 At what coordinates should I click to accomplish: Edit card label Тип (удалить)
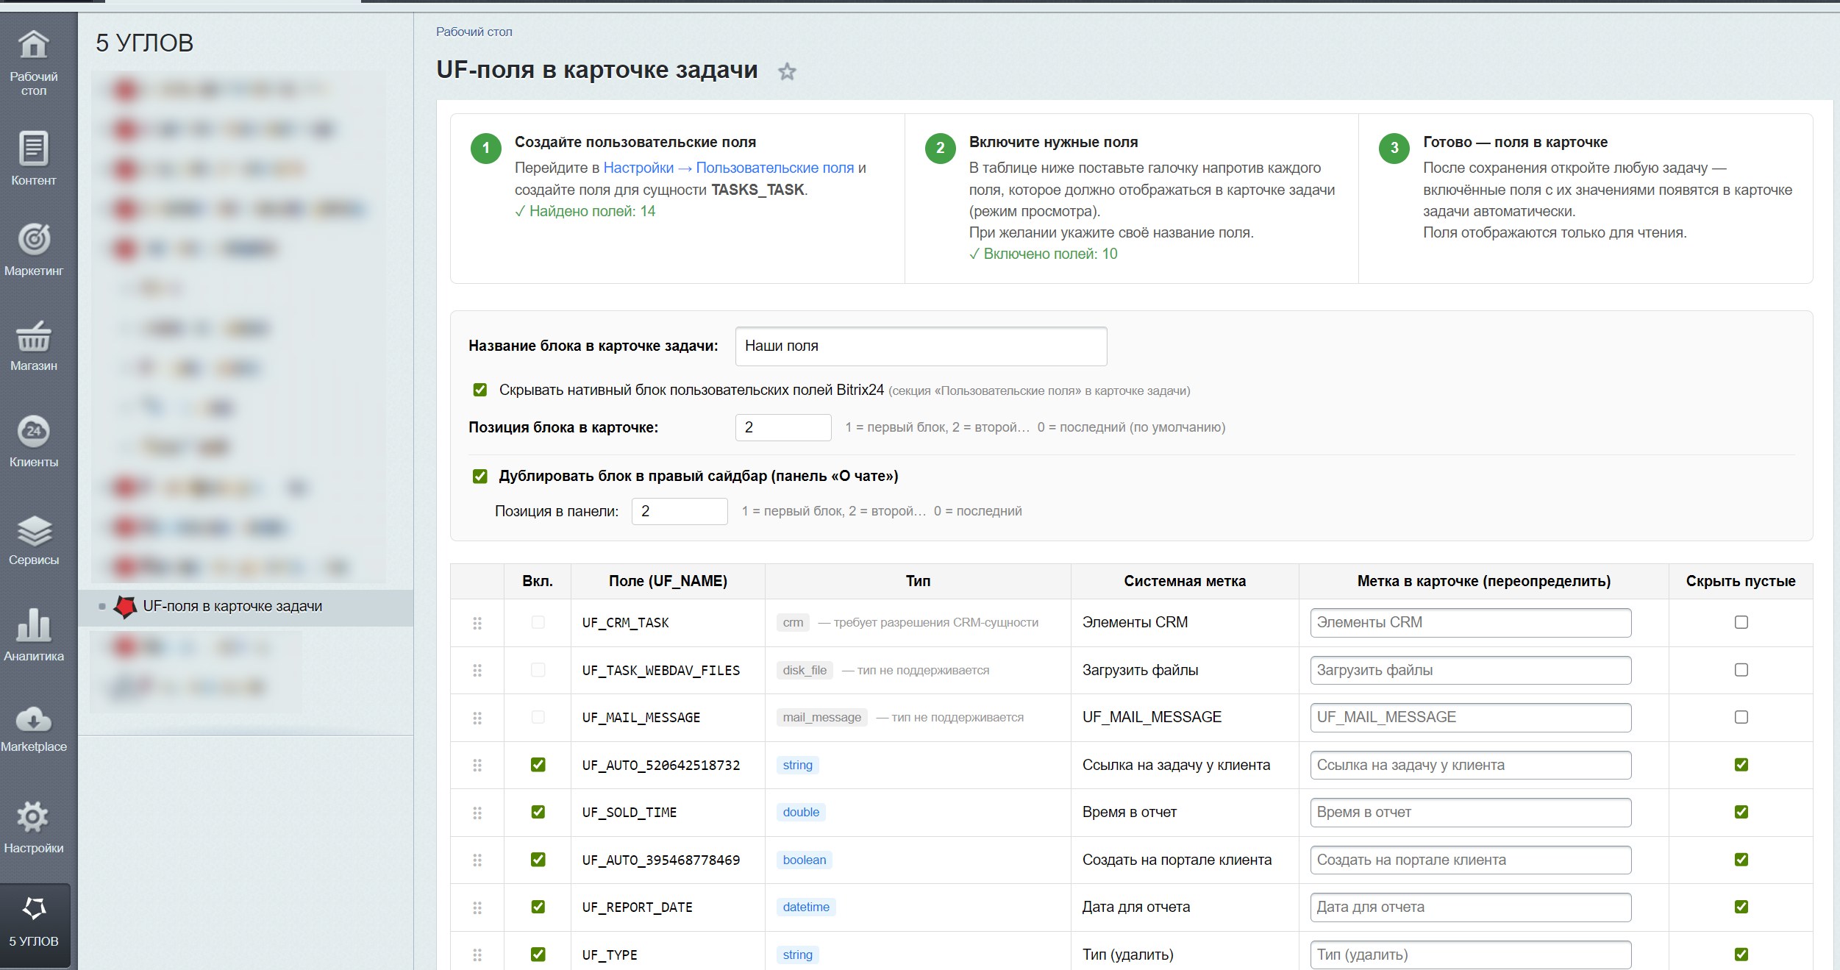pyautogui.click(x=1471, y=955)
